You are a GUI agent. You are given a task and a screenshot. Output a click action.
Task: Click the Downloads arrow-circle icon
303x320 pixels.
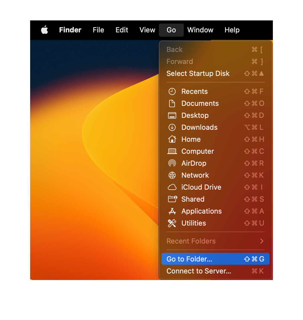(x=172, y=127)
